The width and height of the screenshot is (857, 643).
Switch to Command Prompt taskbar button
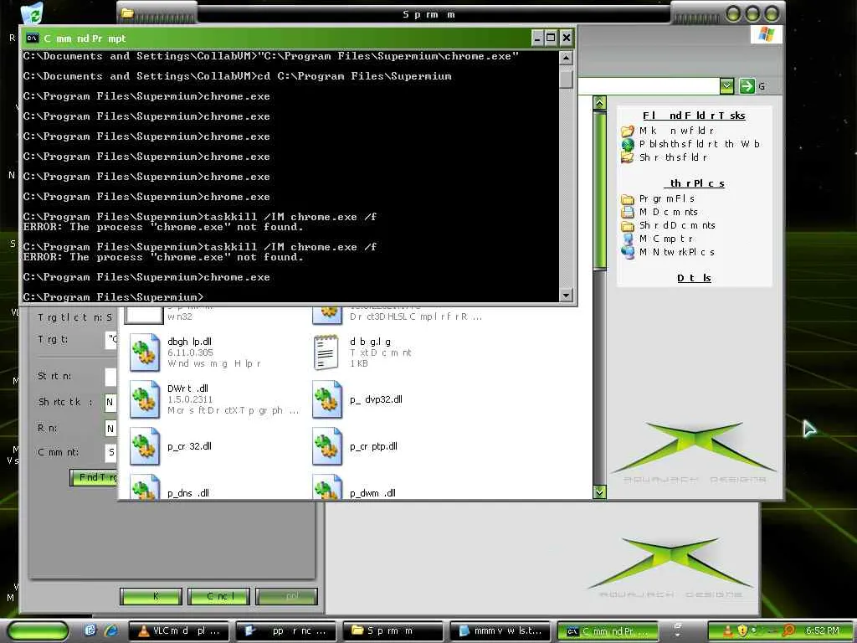[x=608, y=631]
